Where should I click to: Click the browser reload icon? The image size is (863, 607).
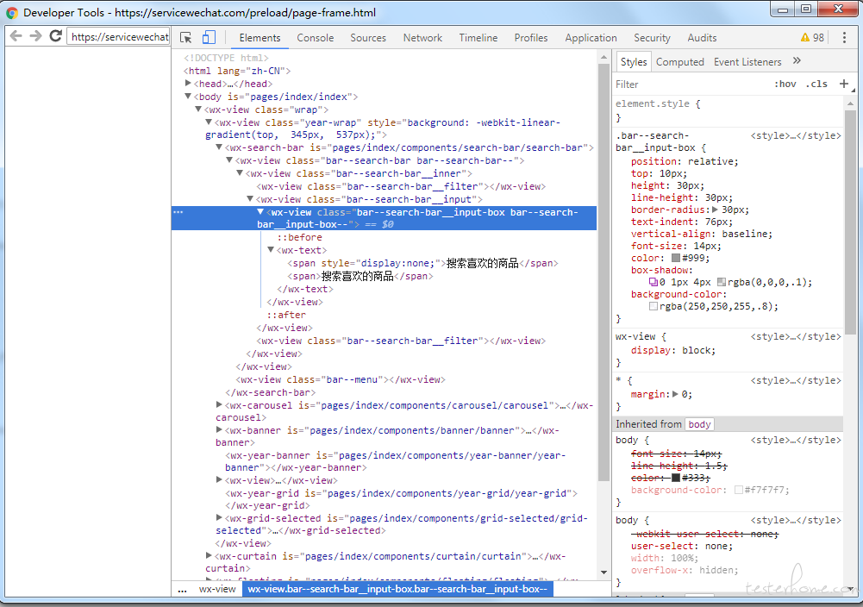coord(55,36)
